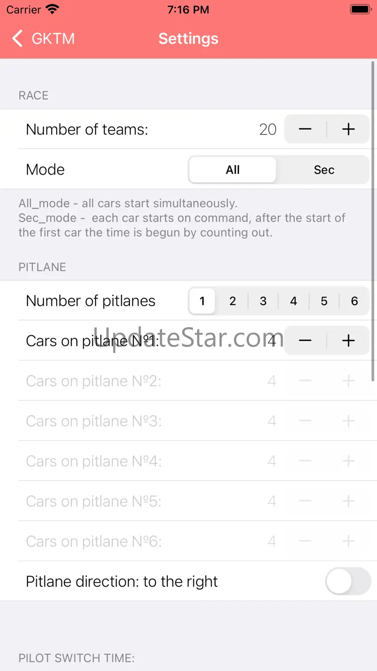Remove a car from pitlane №1

305,341
